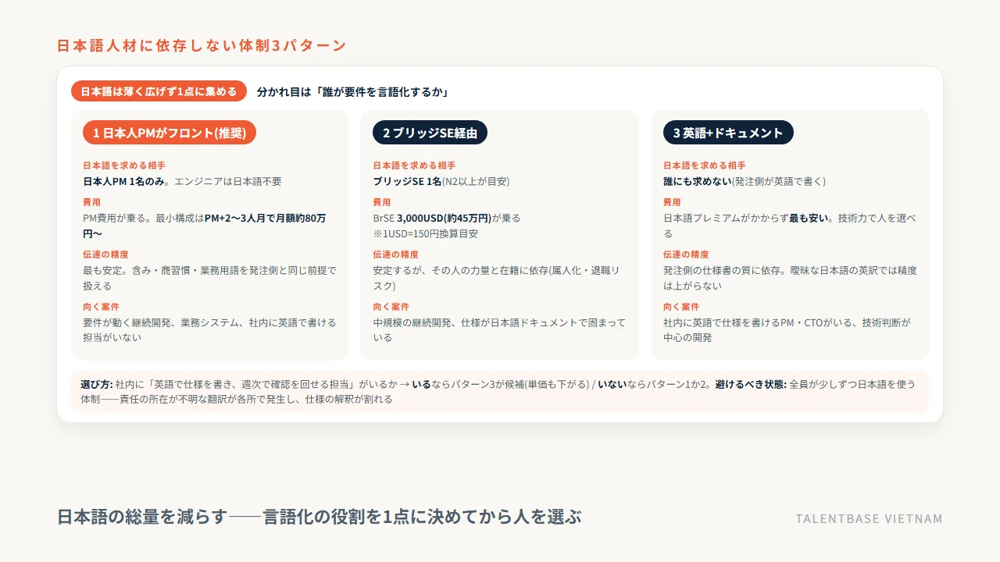Click the text starting 最も安定。含み・商習慣
1000x562 pixels.
pyautogui.click(x=209, y=278)
